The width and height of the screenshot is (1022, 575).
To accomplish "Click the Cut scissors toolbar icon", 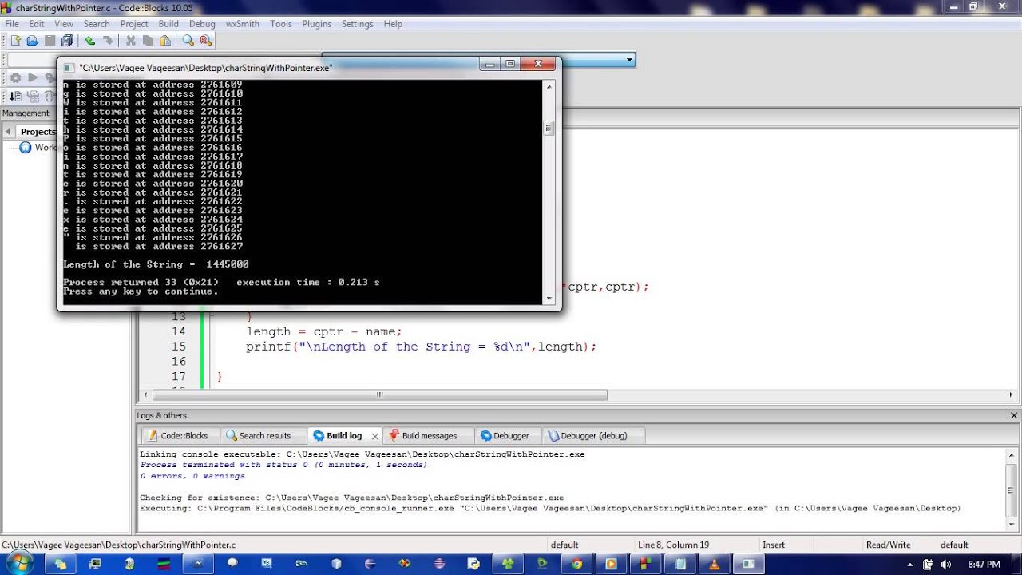I will coord(130,40).
